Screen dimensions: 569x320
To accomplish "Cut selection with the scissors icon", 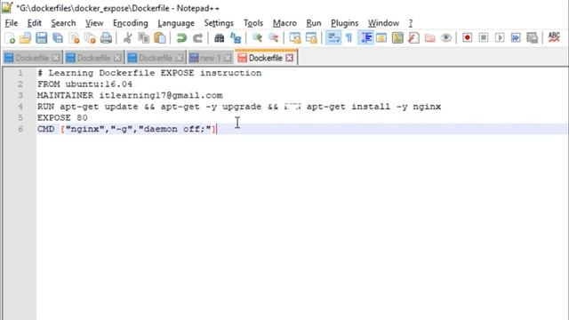I will [x=127, y=37].
